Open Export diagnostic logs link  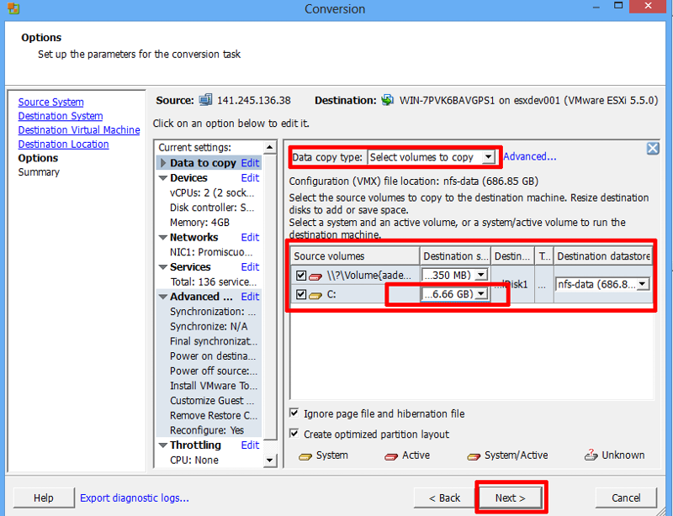[134, 498]
